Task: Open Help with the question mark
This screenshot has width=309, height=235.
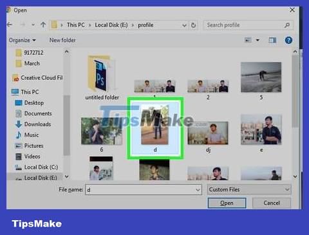Action: coord(288,40)
